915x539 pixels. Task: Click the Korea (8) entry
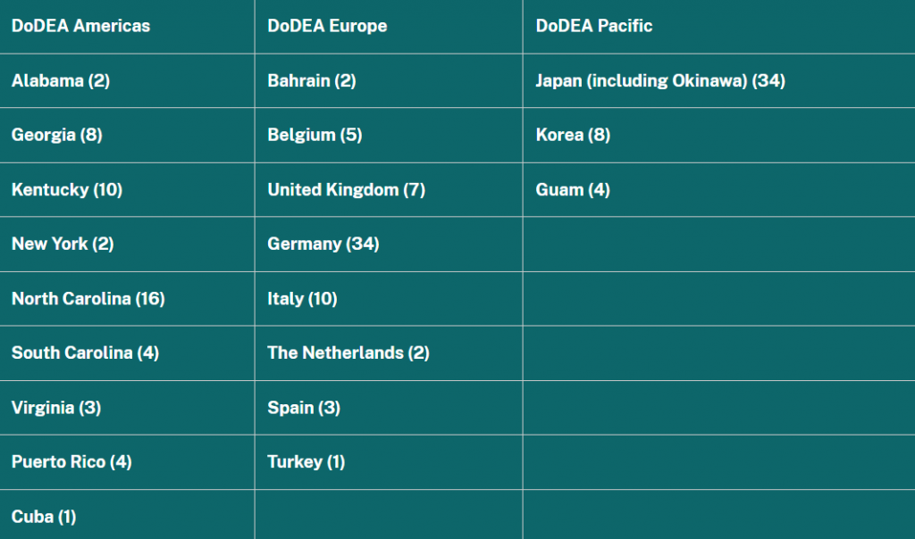(x=573, y=136)
